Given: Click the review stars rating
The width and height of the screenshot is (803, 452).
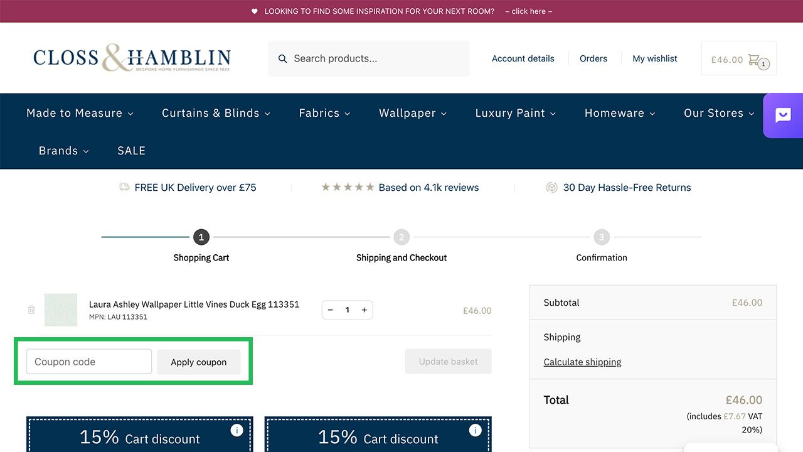Looking at the screenshot, I should (348, 187).
